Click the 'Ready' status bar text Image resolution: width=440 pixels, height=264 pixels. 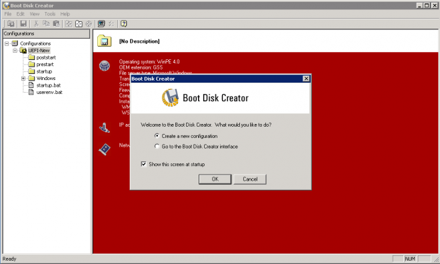coord(9,259)
